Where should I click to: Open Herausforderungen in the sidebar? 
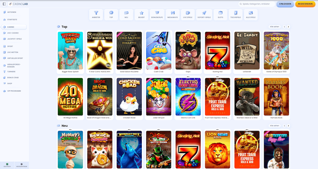[14, 66]
